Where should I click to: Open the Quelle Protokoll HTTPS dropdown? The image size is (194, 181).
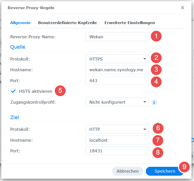point(117,59)
